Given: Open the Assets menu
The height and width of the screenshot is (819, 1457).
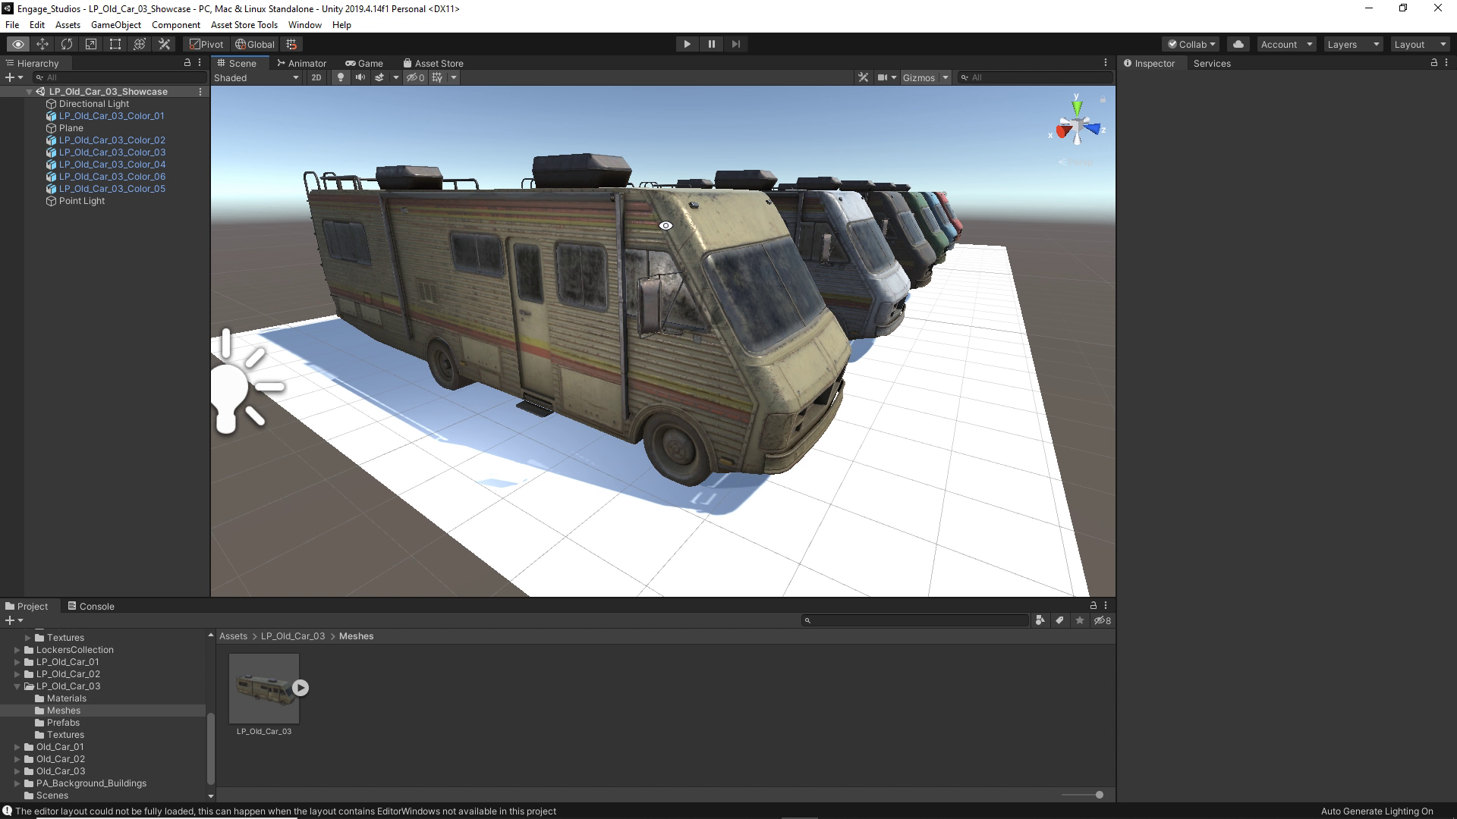Looking at the screenshot, I should (68, 24).
